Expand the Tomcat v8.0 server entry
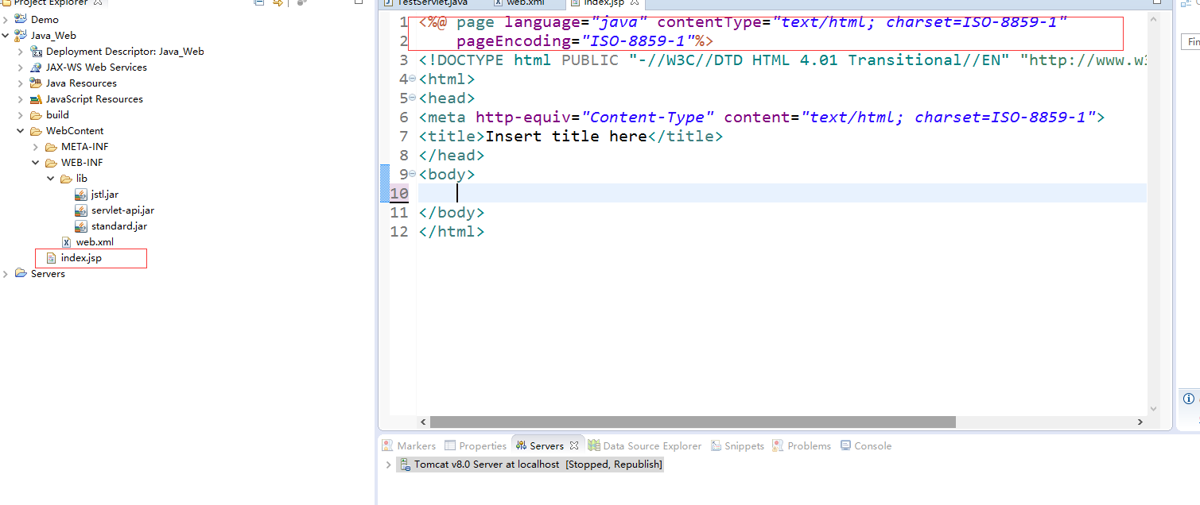The width and height of the screenshot is (1200, 505). coord(388,465)
